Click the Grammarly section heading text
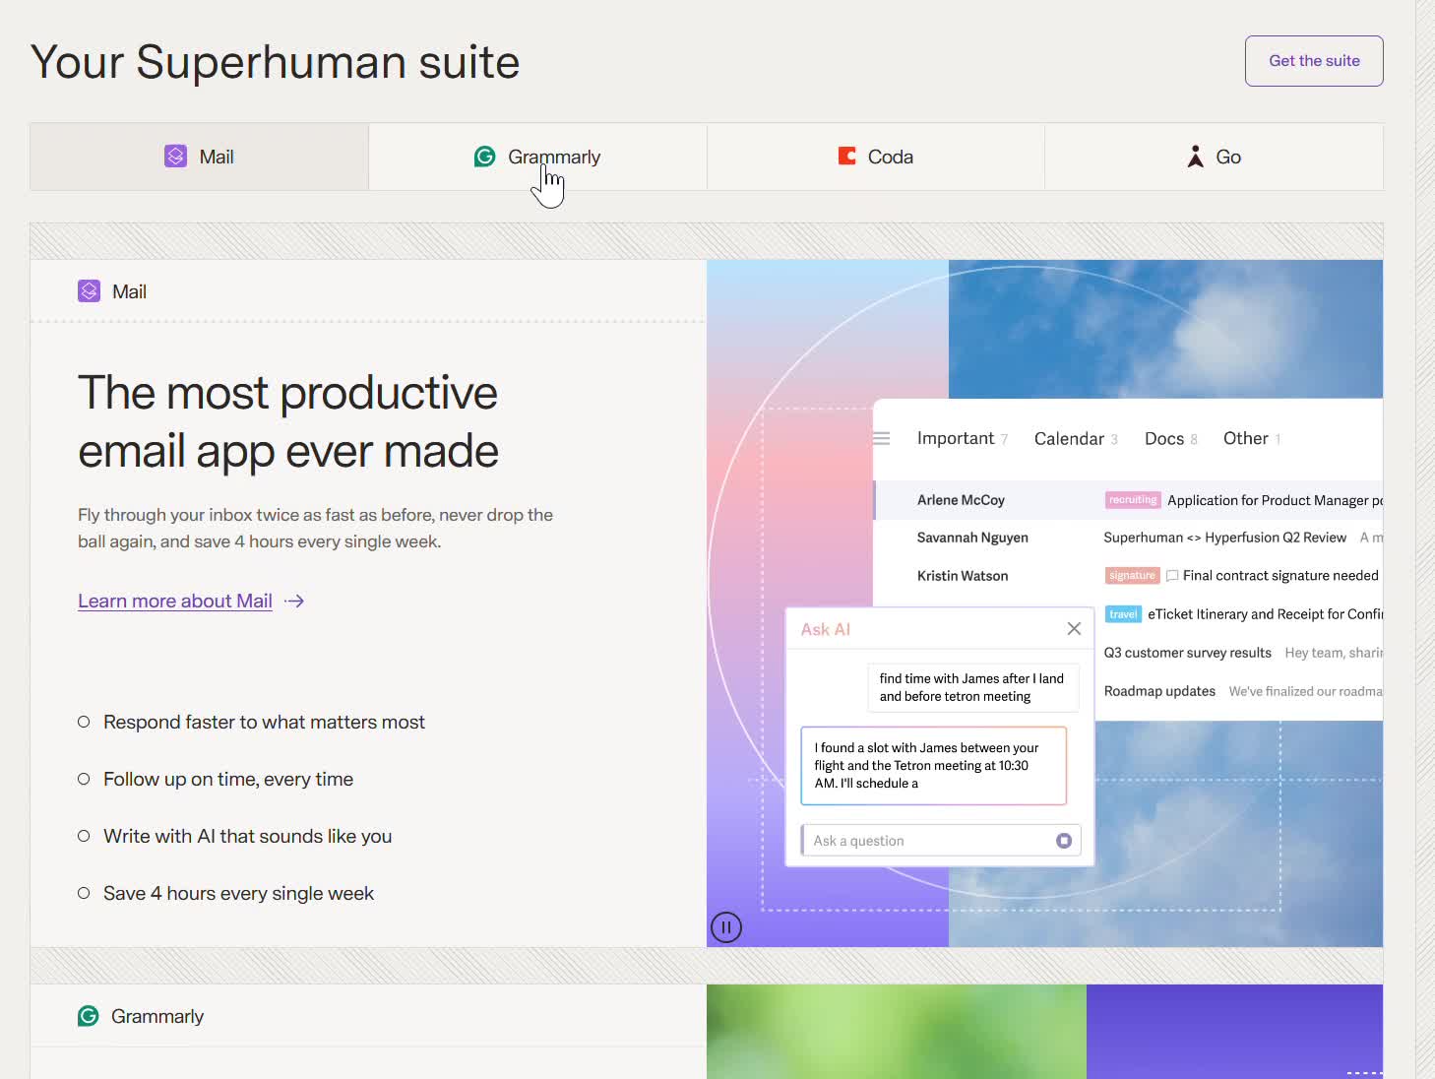1435x1079 pixels. tap(157, 1016)
